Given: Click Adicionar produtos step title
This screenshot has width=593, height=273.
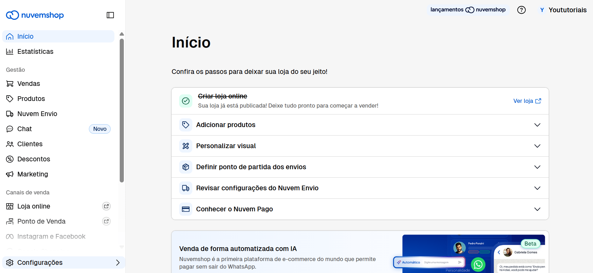Looking at the screenshot, I should click(x=226, y=125).
